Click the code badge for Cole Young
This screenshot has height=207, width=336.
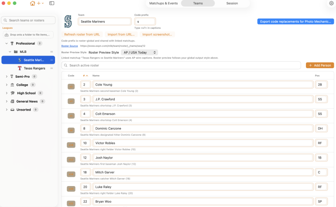point(71,86)
